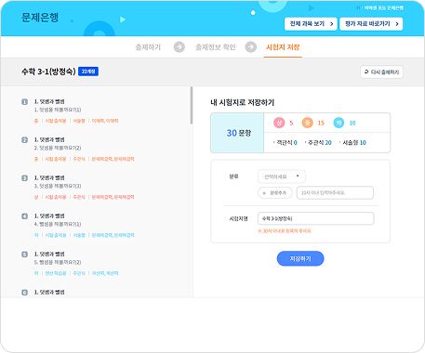425x353 pixels.
Task: Go to the 출제정보 확인 step tab
Action: (x=215, y=47)
